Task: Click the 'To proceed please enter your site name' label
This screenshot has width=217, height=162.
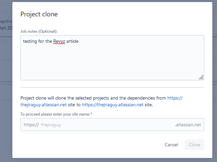Action: click(x=56, y=114)
